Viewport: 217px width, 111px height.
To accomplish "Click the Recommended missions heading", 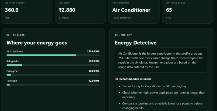I will pyautogui.click(x=135, y=79).
